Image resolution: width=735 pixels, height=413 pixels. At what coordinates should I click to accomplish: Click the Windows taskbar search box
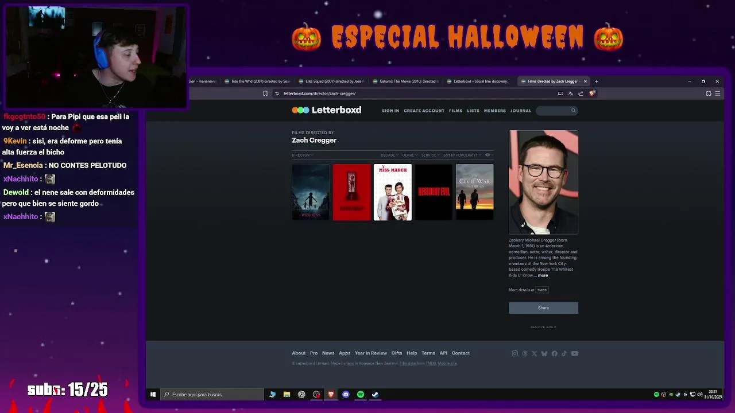click(x=212, y=395)
